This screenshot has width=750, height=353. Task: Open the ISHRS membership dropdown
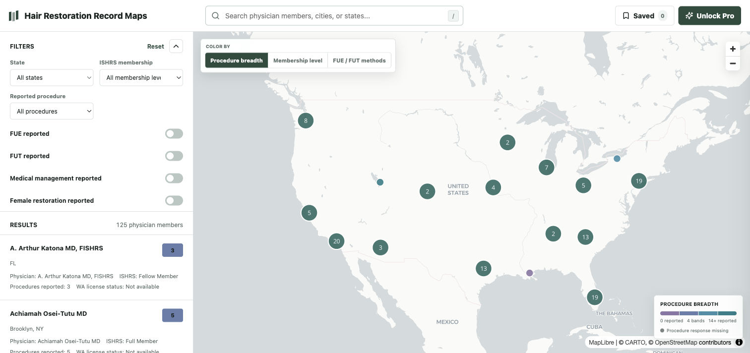click(x=141, y=77)
